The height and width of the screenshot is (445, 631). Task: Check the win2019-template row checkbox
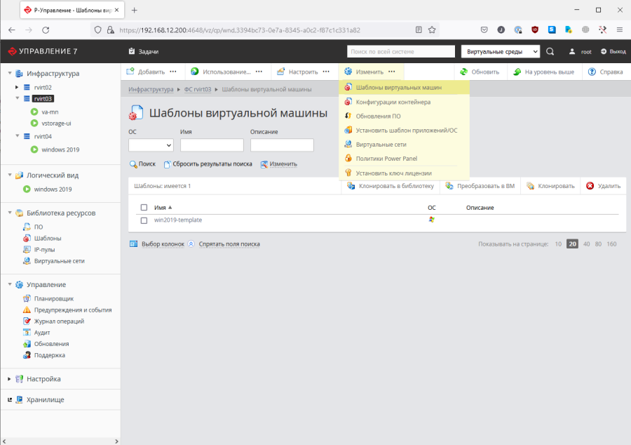144,220
